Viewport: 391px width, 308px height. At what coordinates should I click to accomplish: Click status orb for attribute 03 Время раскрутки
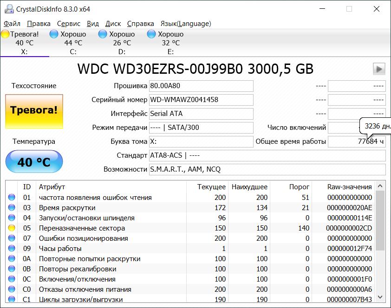(12, 208)
